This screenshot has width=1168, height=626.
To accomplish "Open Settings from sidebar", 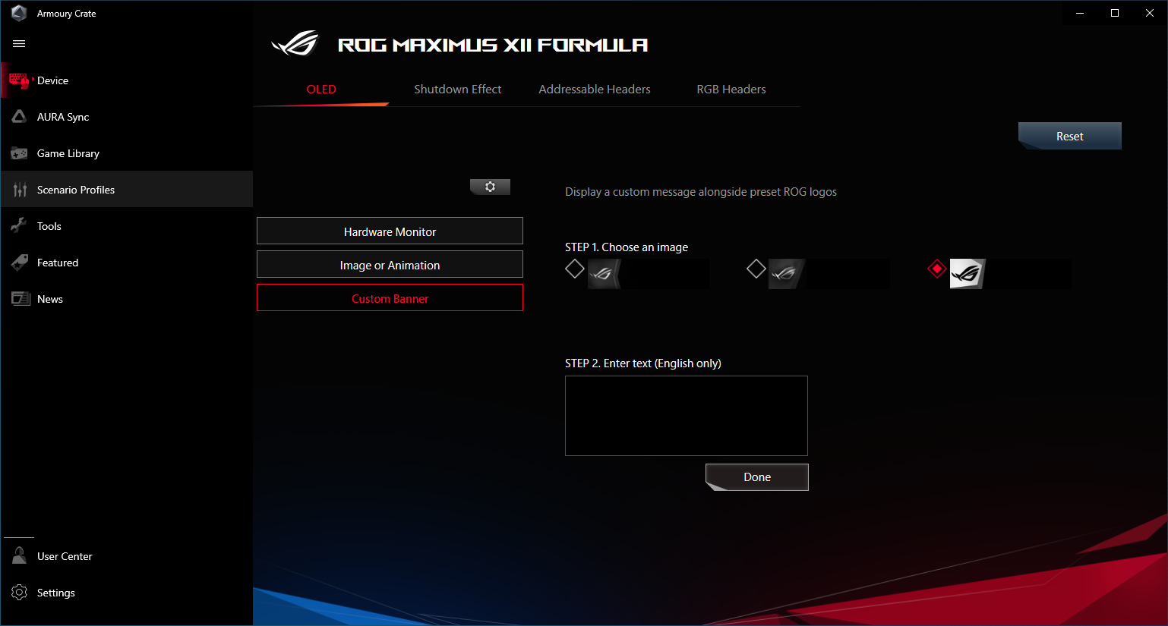I will (127, 593).
